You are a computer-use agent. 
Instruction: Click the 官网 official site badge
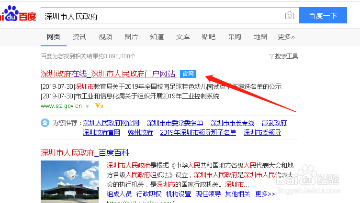pyautogui.click(x=188, y=74)
